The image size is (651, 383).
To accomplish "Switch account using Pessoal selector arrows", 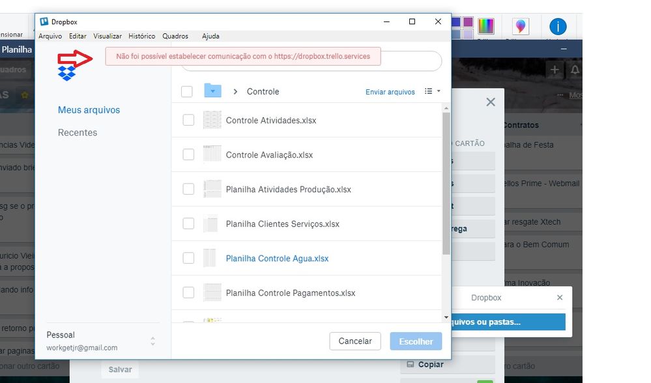I will tap(152, 341).
